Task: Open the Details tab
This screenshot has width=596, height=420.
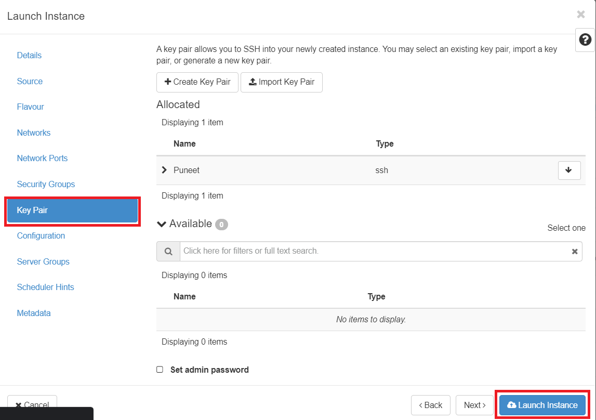Action: click(29, 56)
